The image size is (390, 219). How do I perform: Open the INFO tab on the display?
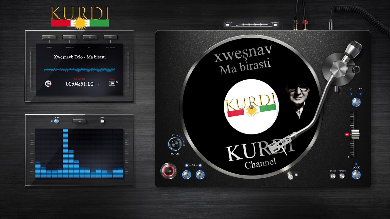coord(90,48)
